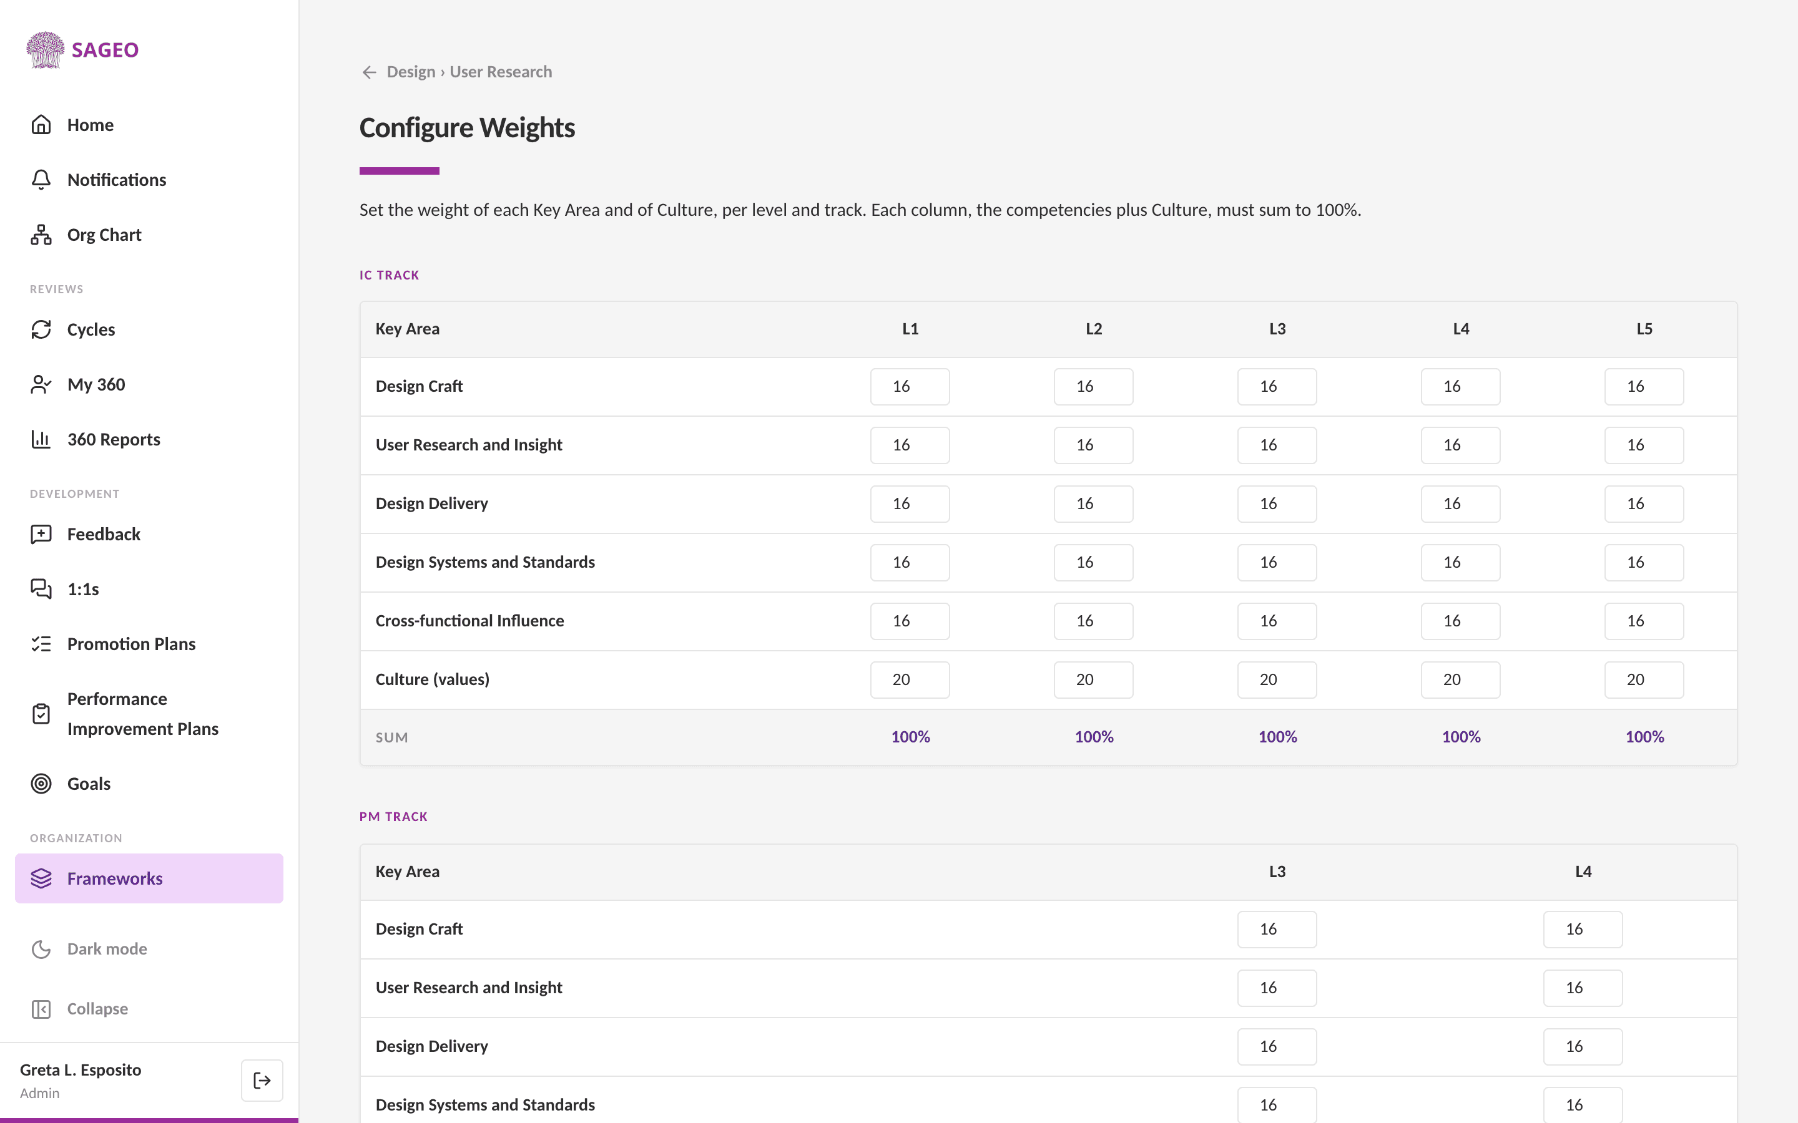Click the Promotion Plans checklist icon
Viewport: 1798px width, 1123px height.
point(41,644)
